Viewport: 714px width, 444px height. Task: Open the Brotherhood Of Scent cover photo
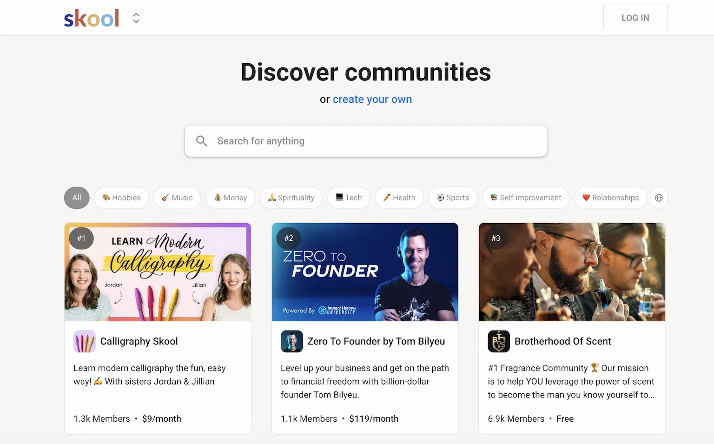[x=572, y=272]
